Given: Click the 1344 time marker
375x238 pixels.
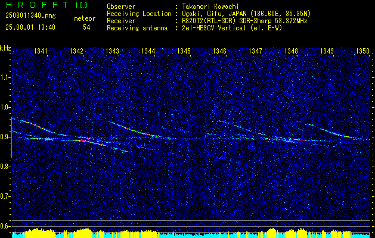Looking at the screenshot, I should (148, 51).
